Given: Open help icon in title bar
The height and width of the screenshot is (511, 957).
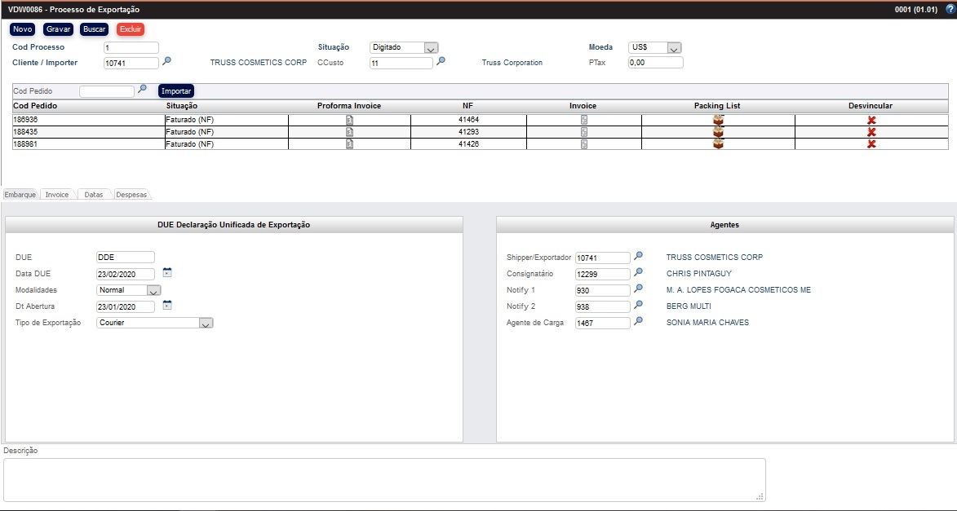Looking at the screenshot, I should 949,9.
